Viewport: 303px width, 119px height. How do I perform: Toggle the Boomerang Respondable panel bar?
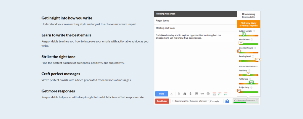[x=246, y=101]
